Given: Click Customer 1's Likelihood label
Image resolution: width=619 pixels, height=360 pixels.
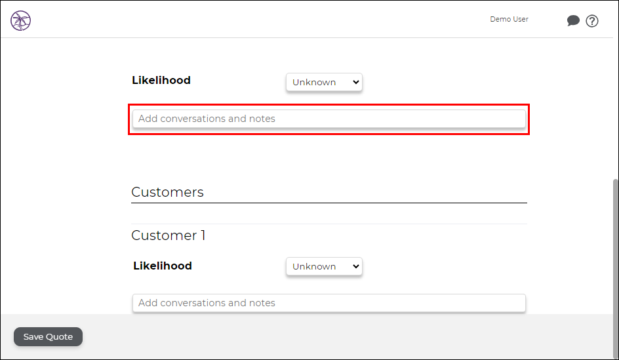Looking at the screenshot, I should 162,266.
